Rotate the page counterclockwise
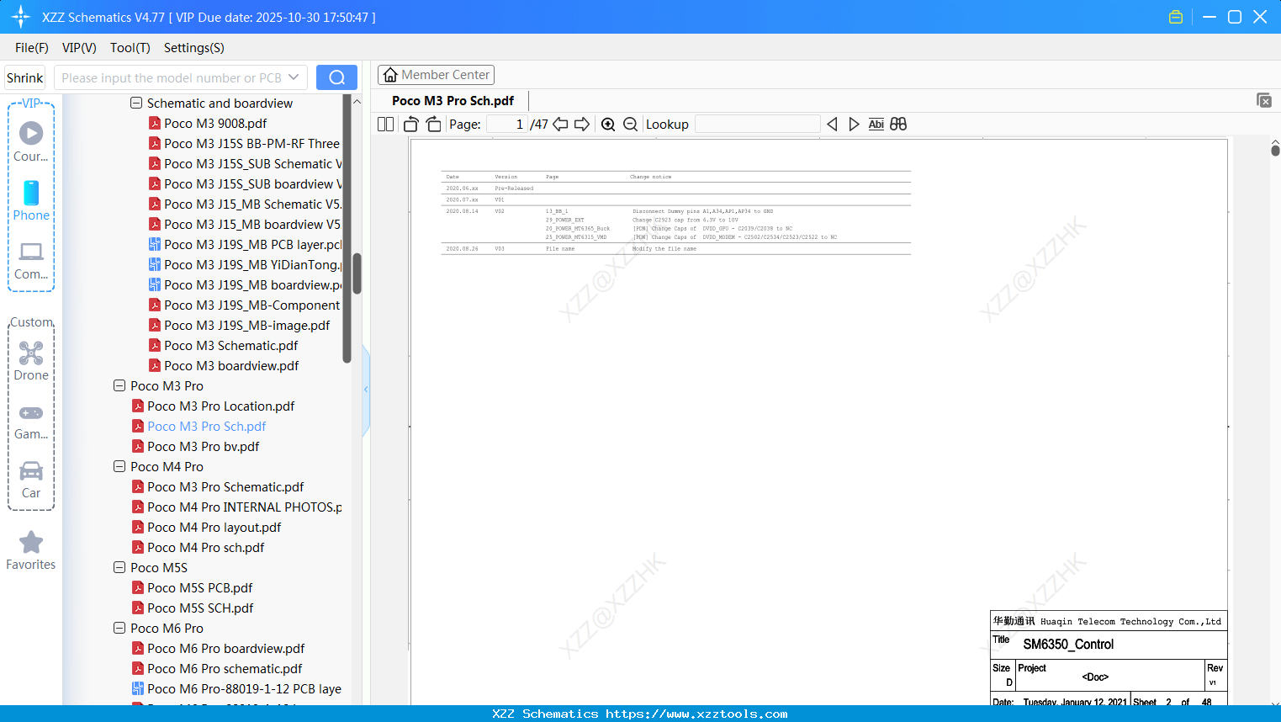The height and width of the screenshot is (722, 1281). pos(411,125)
